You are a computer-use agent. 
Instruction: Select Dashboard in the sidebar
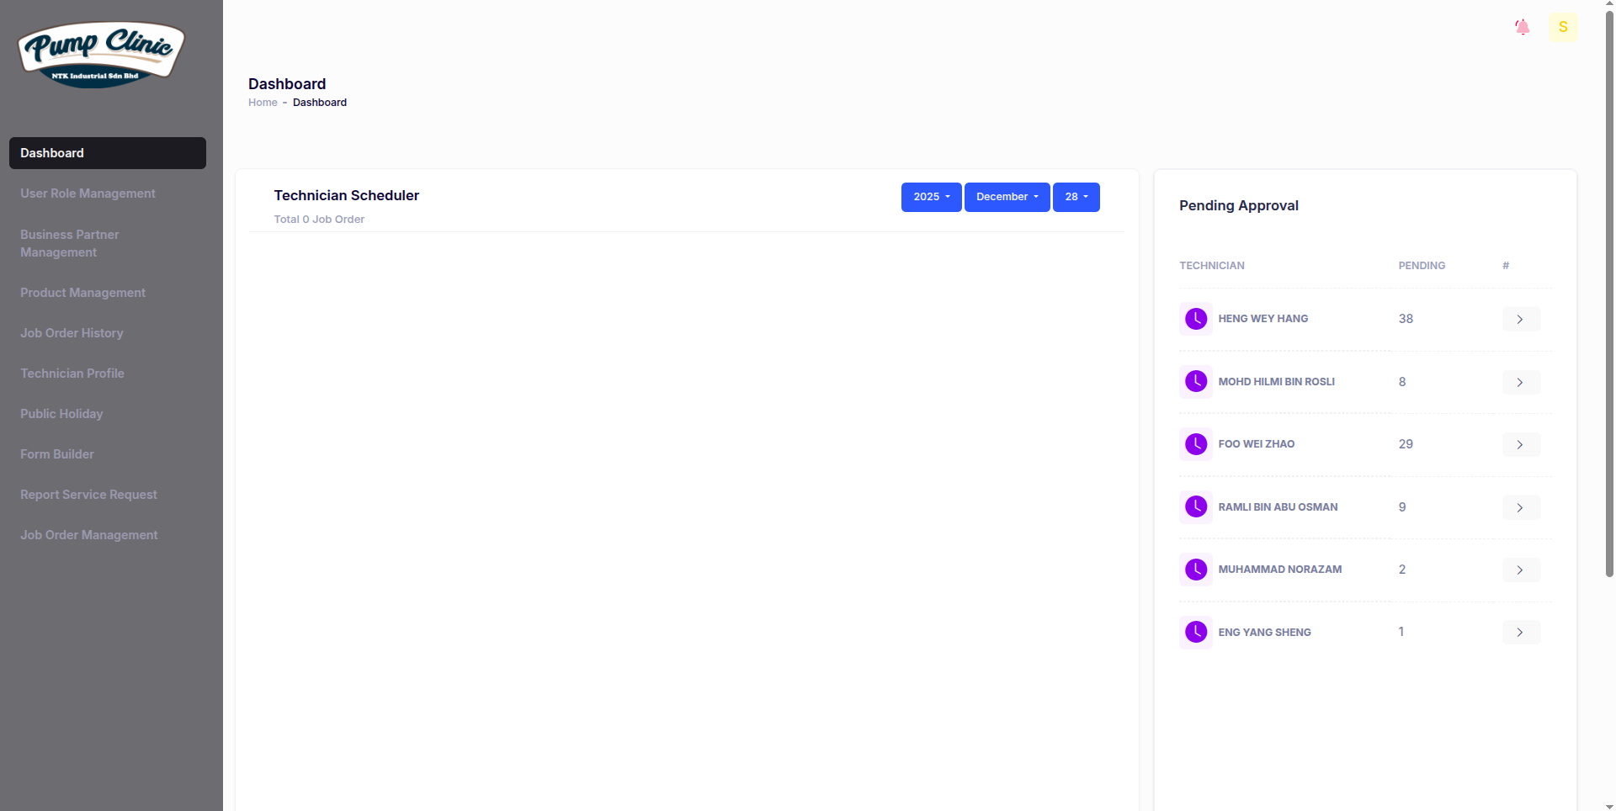click(x=108, y=153)
